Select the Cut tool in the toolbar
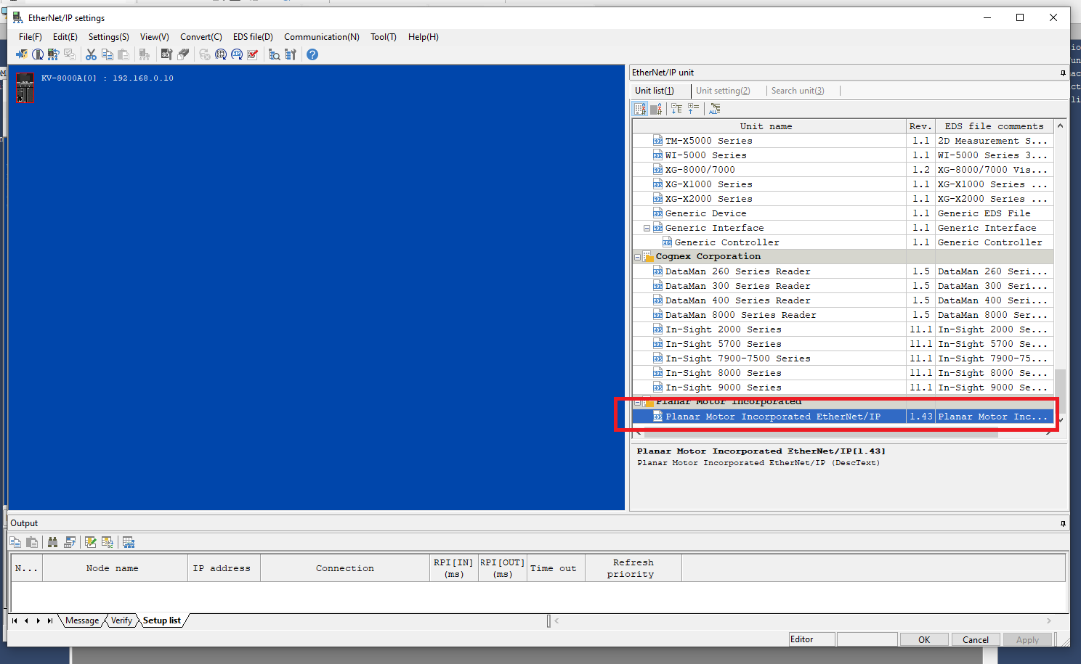The height and width of the screenshot is (664, 1081). pos(92,54)
